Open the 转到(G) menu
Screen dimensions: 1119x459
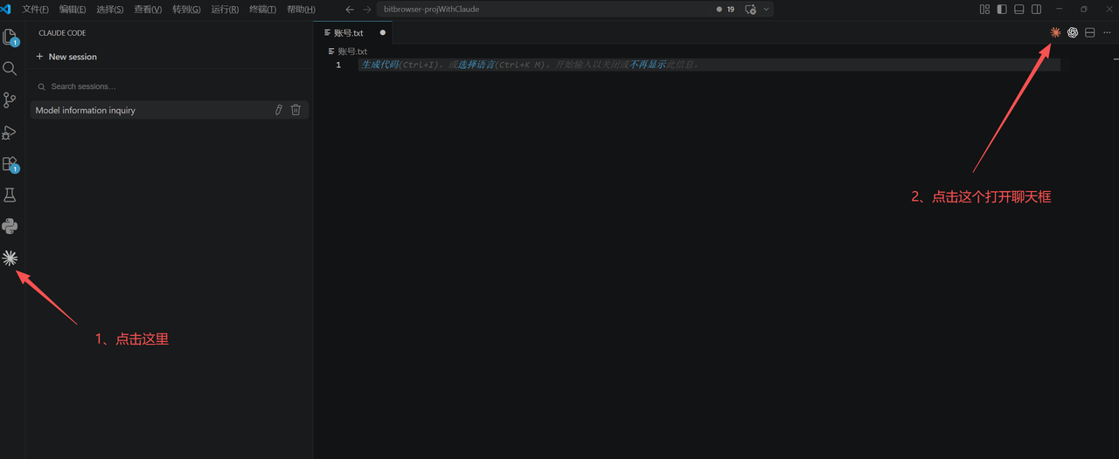(186, 9)
